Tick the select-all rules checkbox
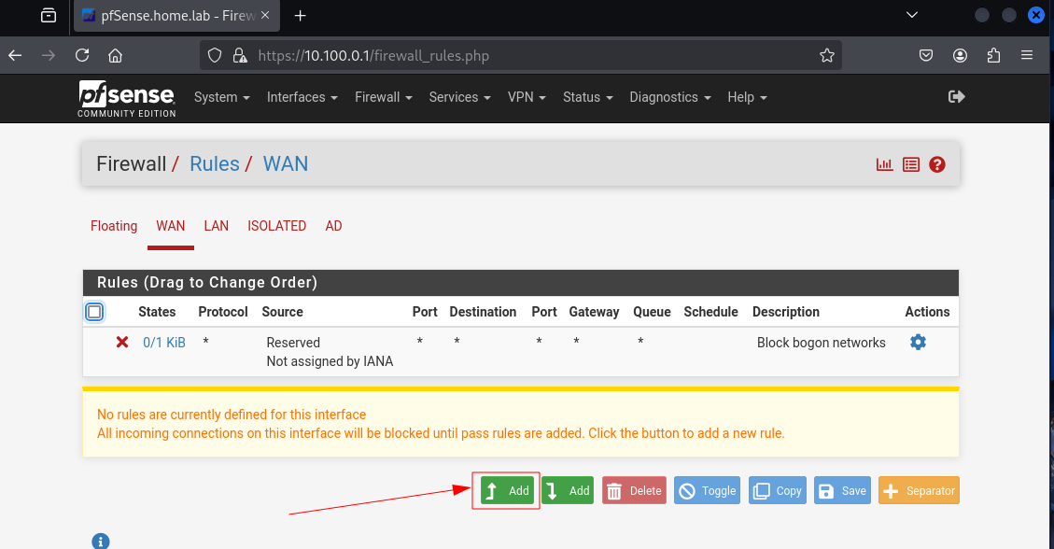Image resolution: width=1054 pixels, height=549 pixels. coord(94,312)
